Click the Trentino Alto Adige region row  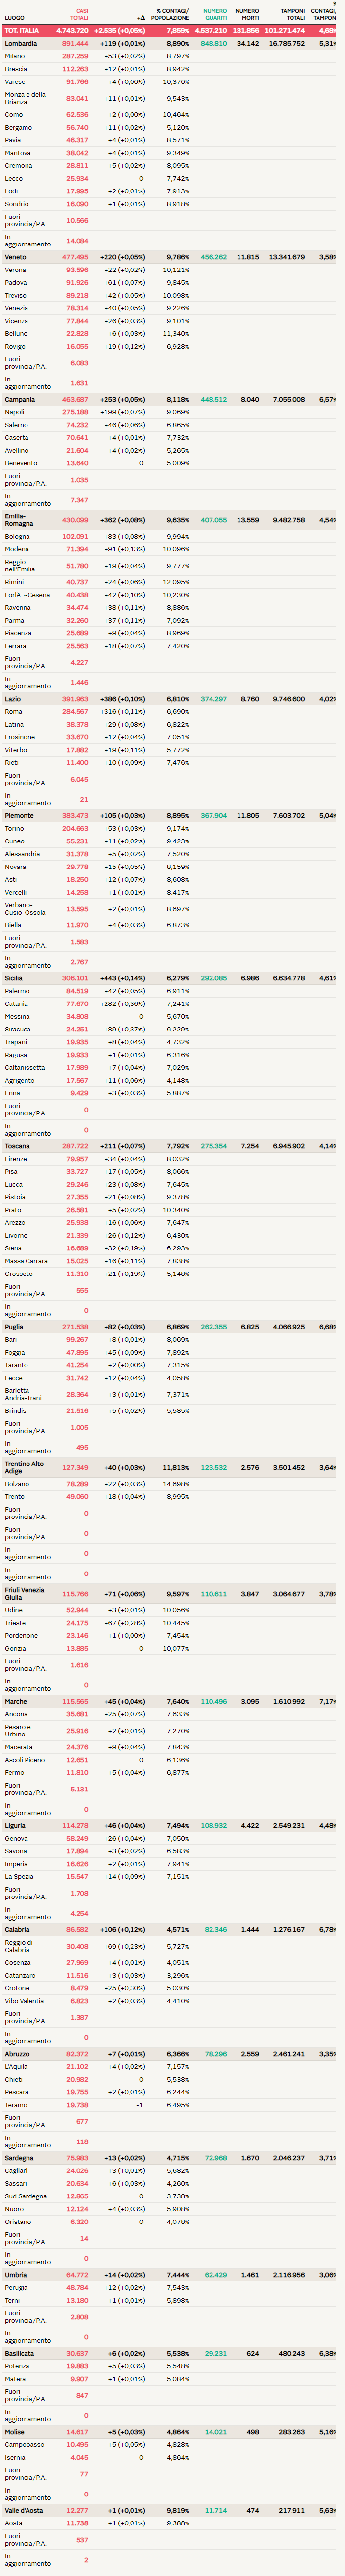click(x=25, y=1468)
